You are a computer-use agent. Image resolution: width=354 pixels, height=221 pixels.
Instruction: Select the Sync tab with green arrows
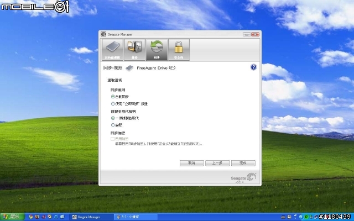[x=157, y=50]
